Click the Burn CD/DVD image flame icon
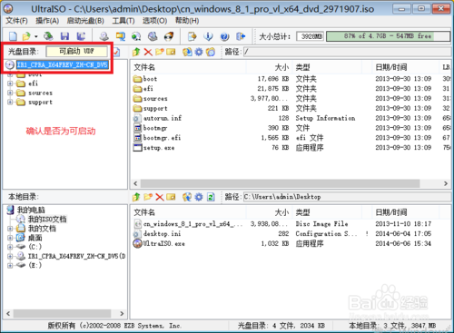Viewport: 454px width, 333px height. 169,36
